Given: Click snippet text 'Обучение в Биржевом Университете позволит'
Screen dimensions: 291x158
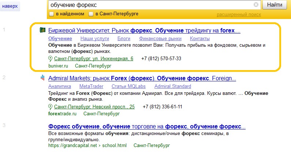Looking at the screenshot, I should (x=100, y=45).
